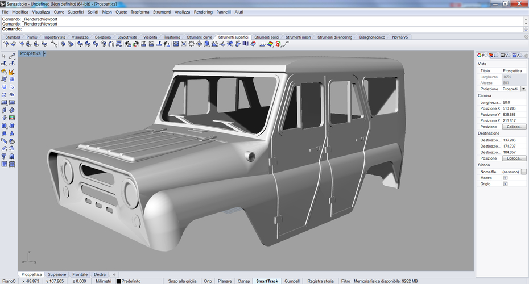Click the red-green box icon in top toolbar
529x284 pixels.
(278, 44)
